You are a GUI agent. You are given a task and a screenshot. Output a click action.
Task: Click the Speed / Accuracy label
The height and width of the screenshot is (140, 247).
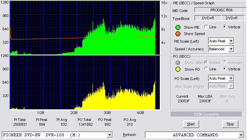click(189, 49)
